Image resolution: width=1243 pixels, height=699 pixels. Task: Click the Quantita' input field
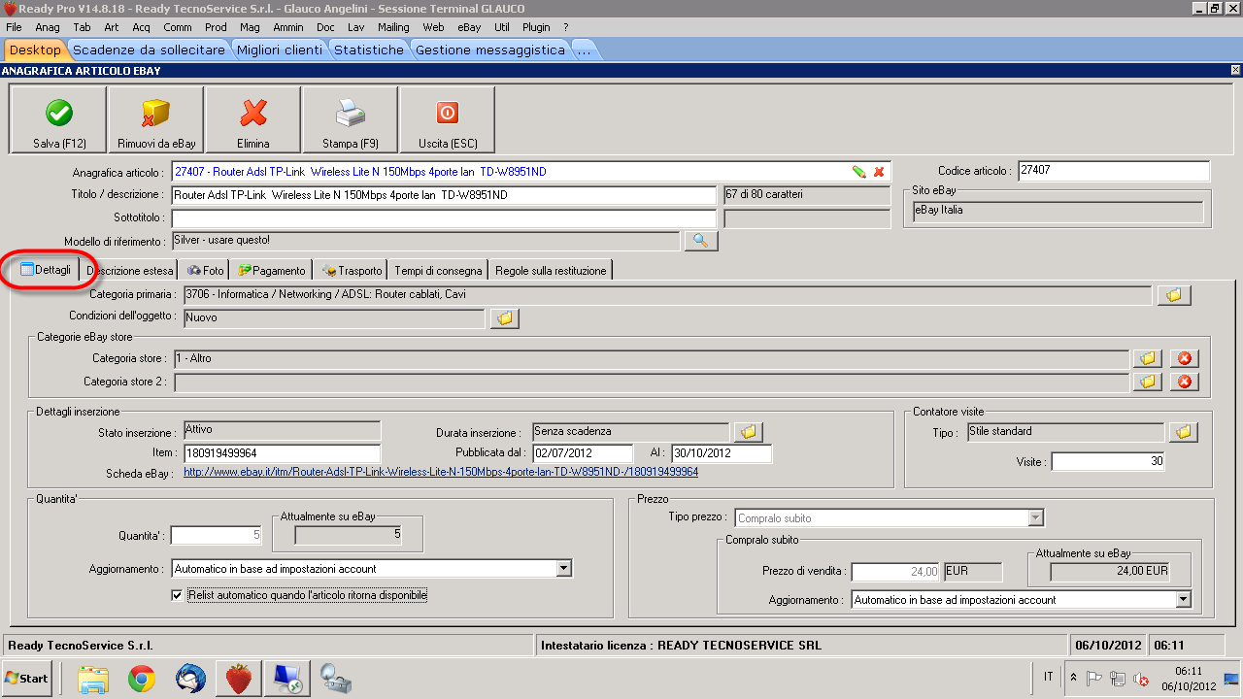[217, 535]
